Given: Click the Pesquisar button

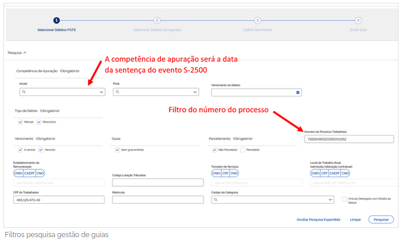Looking at the screenshot, I should (x=381, y=219).
